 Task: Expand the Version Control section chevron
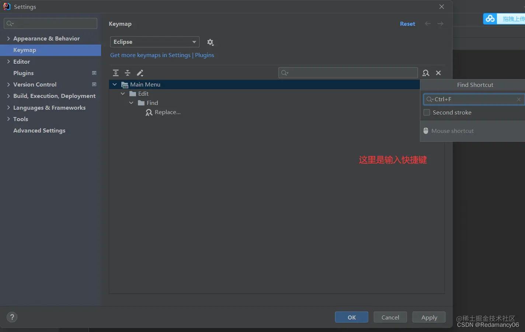pyautogui.click(x=8, y=84)
